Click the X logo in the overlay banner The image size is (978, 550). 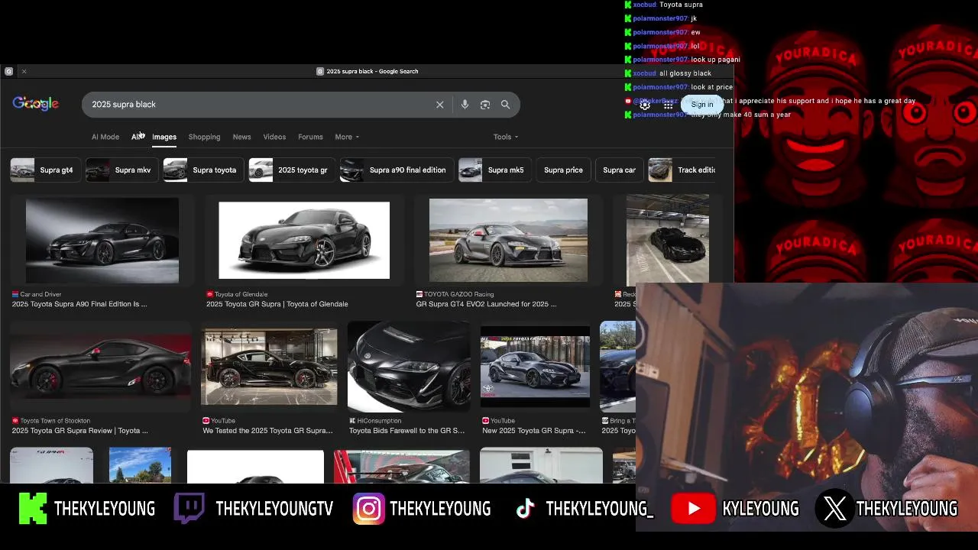point(835,509)
